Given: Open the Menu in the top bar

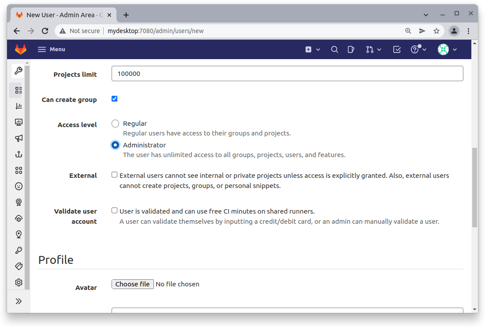Looking at the screenshot, I should 51,49.
